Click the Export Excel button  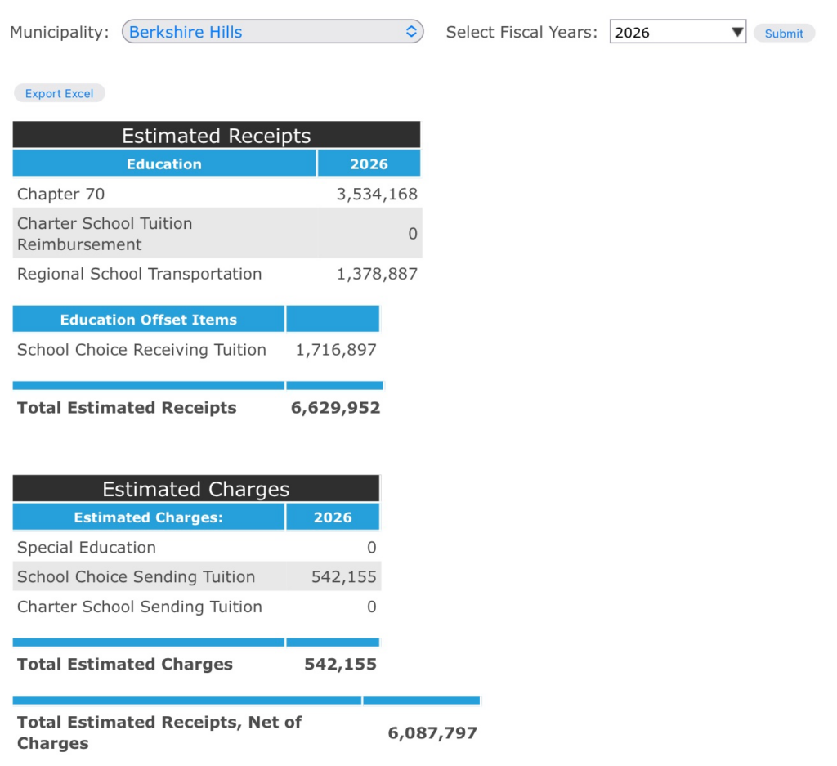(59, 94)
